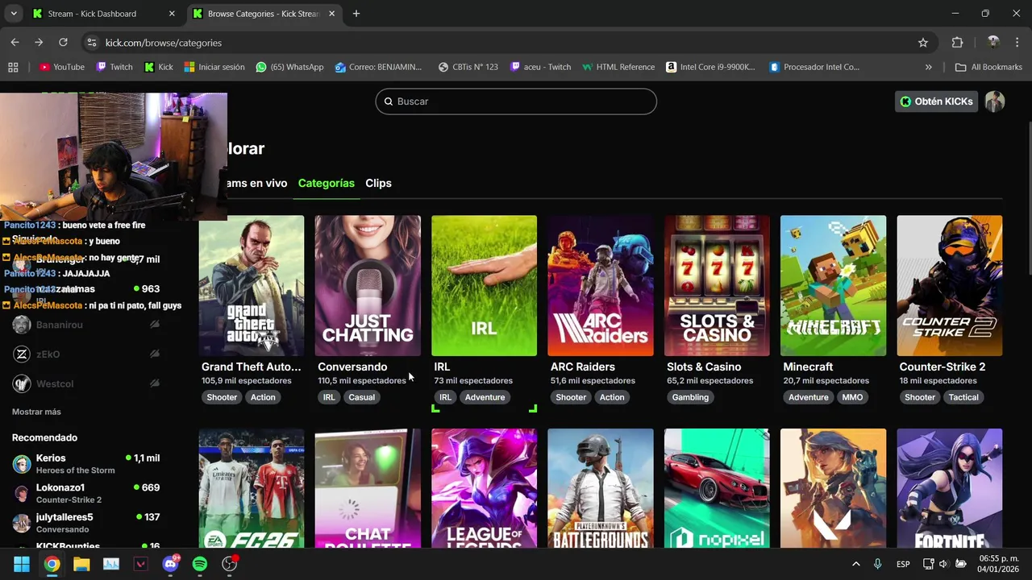
Task: Click the Shooter tag under Grand Theft Auto
Action: [222, 397]
